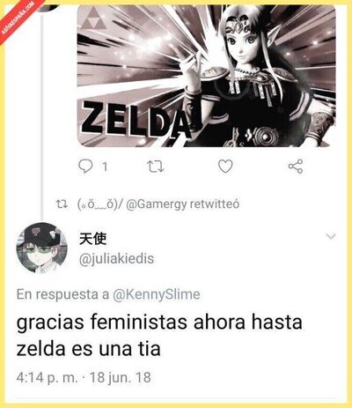Click the Triforce symbol in image
The image size is (352, 408).
pos(94,19)
